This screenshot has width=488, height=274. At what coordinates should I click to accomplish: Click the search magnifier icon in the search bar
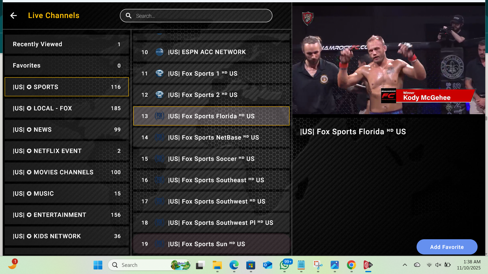coord(129,15)
